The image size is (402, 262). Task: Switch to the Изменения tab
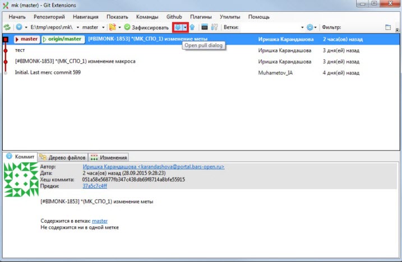coord(109,157)
